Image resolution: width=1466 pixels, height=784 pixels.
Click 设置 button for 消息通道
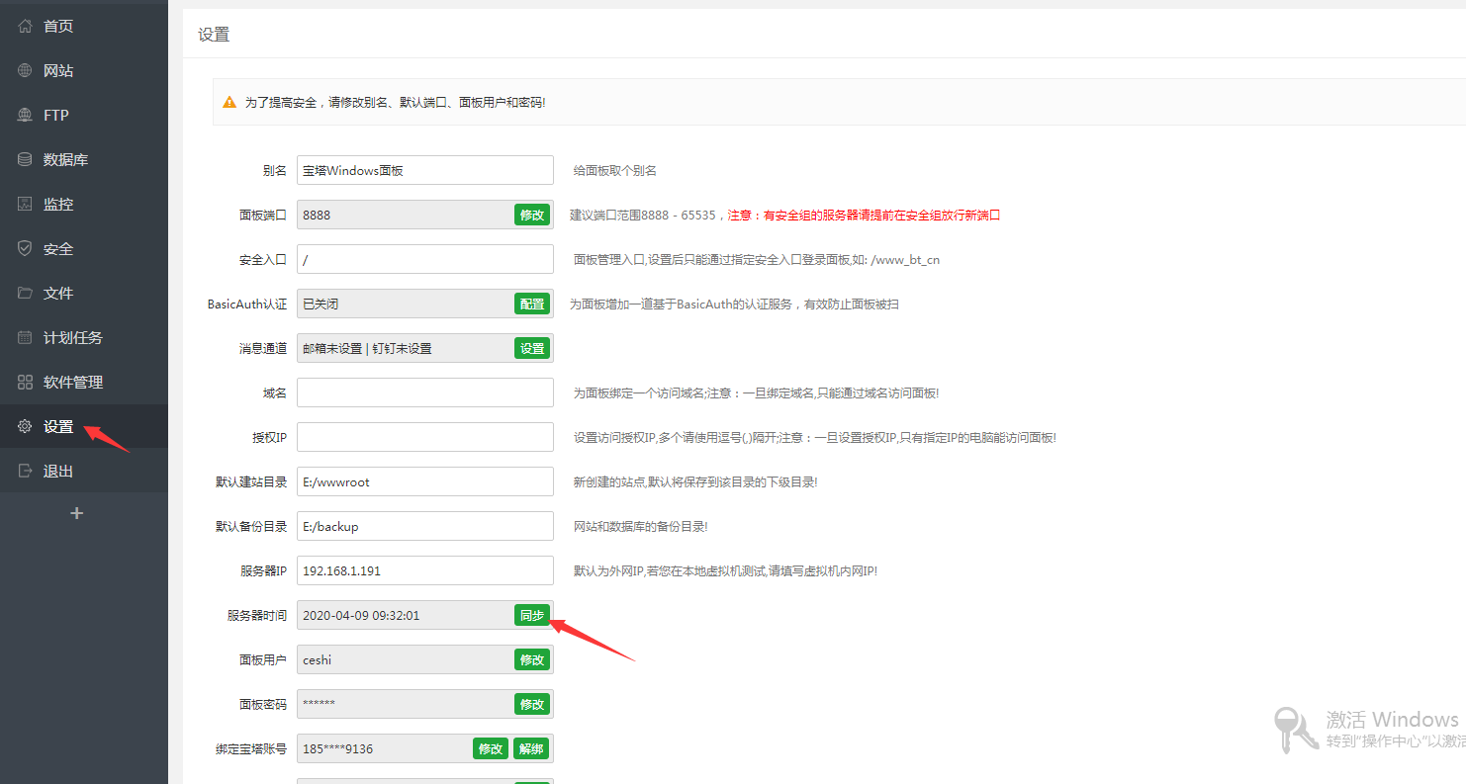coord(532,348)
